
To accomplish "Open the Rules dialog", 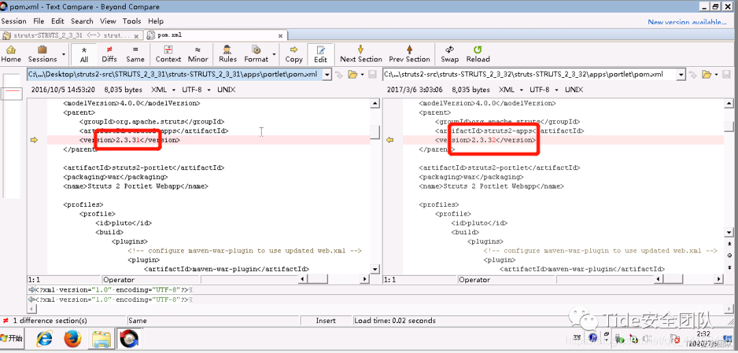I will click(228, 54).
